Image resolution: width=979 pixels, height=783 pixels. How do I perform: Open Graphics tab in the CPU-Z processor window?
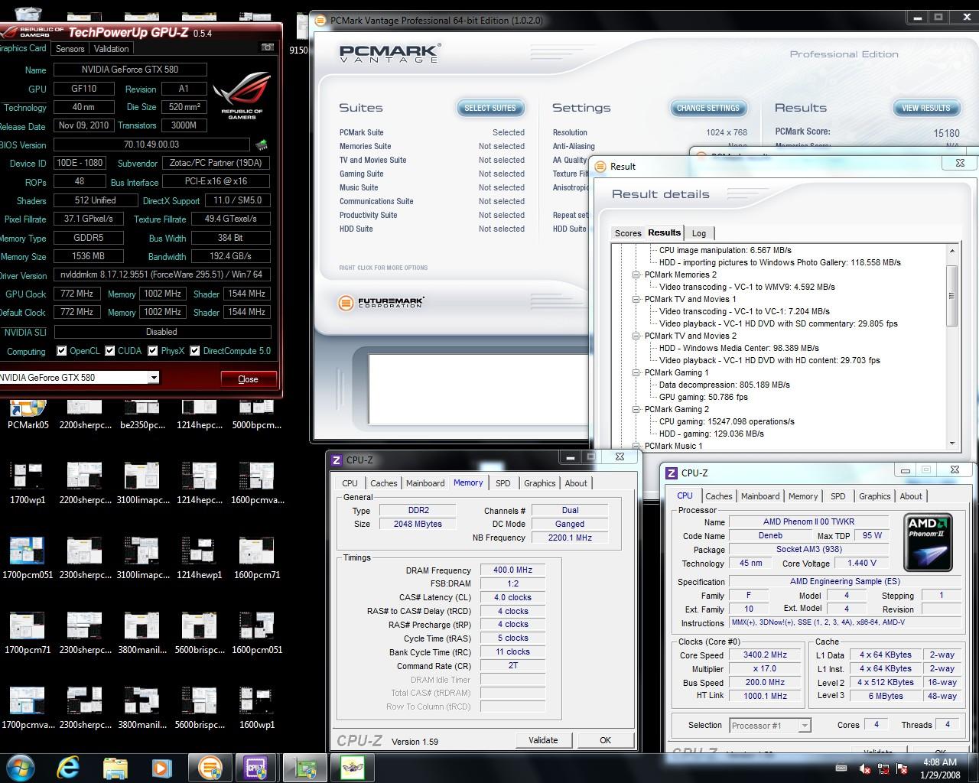[x=874, y=496]
